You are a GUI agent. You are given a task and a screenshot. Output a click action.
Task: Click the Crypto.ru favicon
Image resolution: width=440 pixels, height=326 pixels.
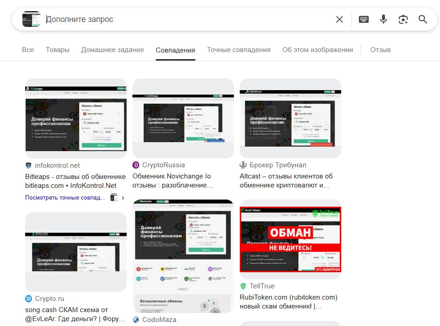28,299
